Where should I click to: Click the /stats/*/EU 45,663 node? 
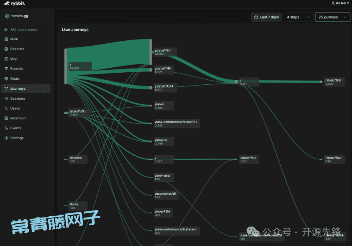(x=165, y=52)
